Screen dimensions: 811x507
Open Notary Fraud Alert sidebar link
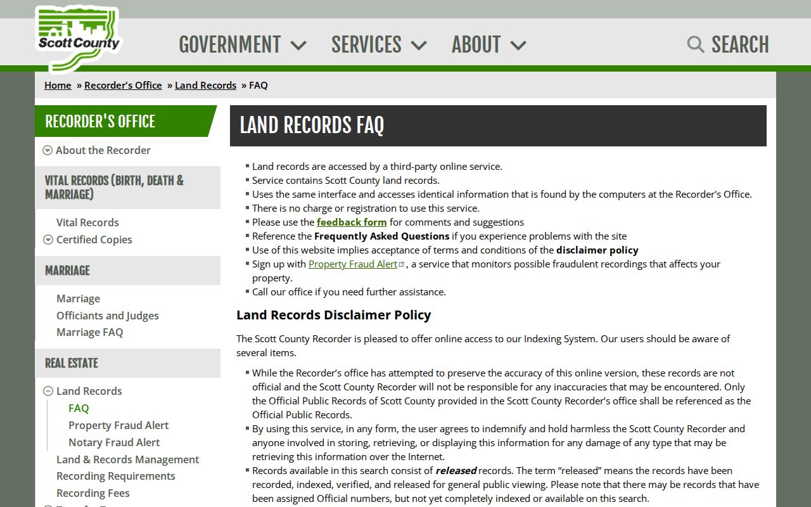click(x=114, y=442)
